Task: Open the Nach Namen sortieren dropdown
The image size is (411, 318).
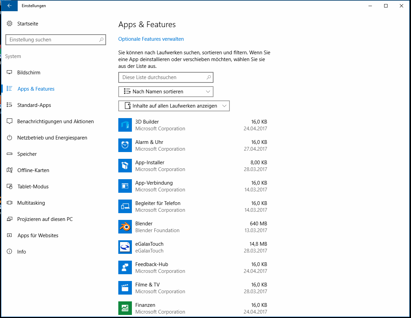Action: pos(166,92)
